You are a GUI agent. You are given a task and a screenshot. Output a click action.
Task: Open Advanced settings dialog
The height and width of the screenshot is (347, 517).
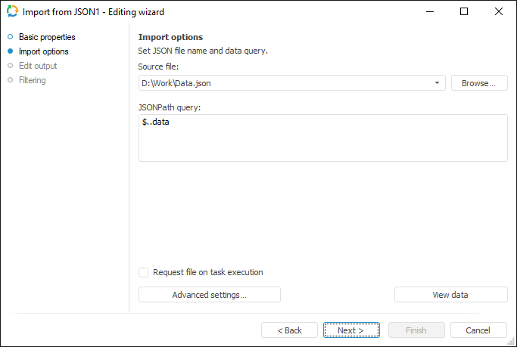point(210,295)
